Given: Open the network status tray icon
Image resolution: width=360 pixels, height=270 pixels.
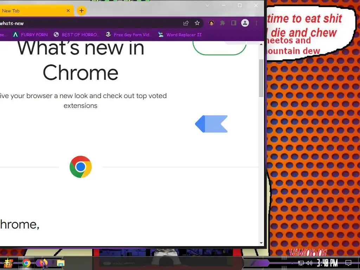Looking at the screenshot, I should point(301,263).
